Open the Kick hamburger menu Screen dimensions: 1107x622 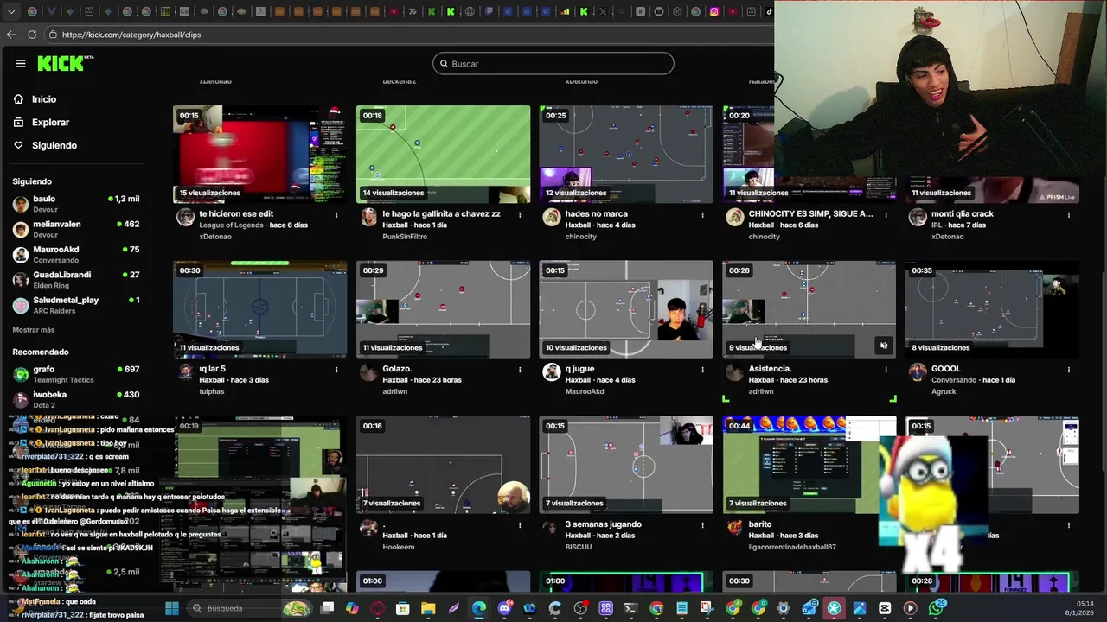pyautogui.click(x=21, y=63)
